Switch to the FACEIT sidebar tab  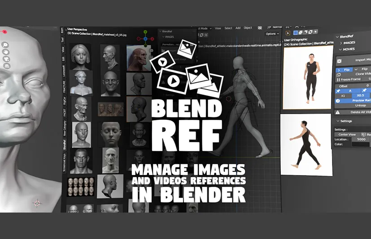pos(64,113)
